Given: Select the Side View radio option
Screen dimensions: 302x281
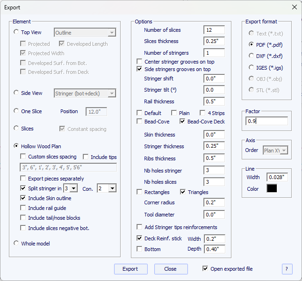Looking at the screenshot, I should click(x=17, y=93).
